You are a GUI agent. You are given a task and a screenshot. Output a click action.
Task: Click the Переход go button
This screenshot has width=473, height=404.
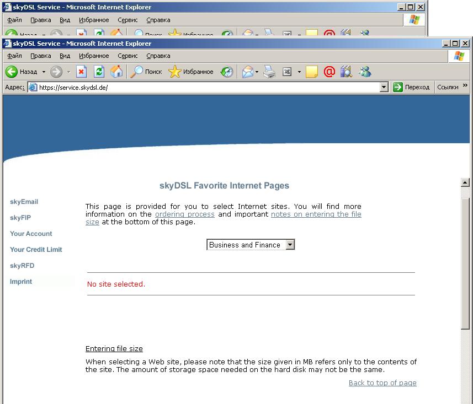click(x=412, y=88)
